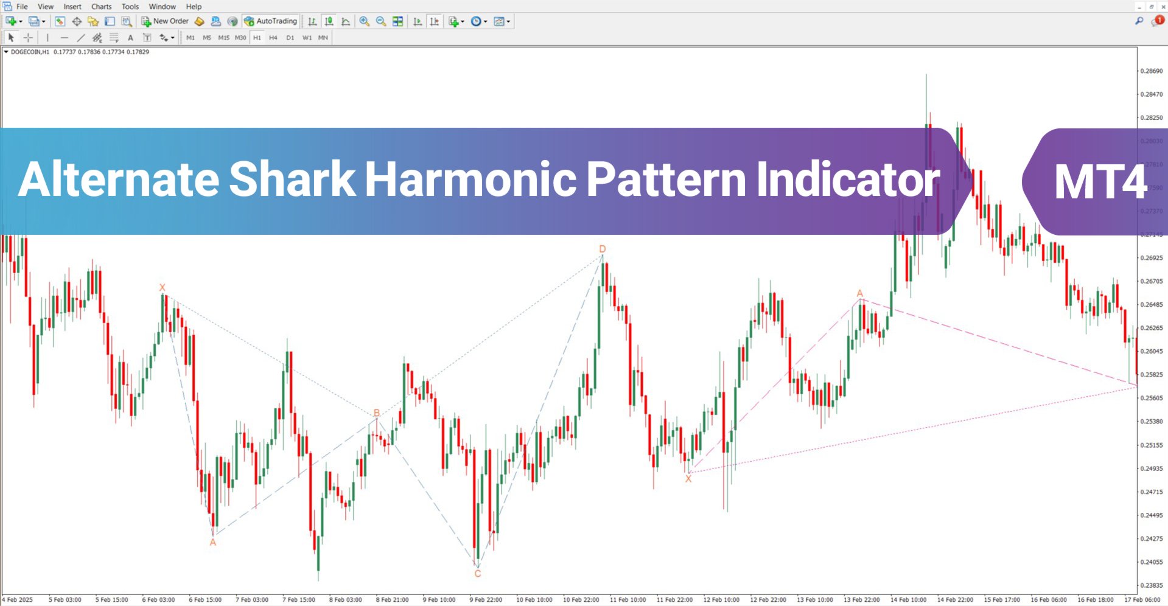Click the Profiles icon

pyautogui.click(x=34, y=21)
